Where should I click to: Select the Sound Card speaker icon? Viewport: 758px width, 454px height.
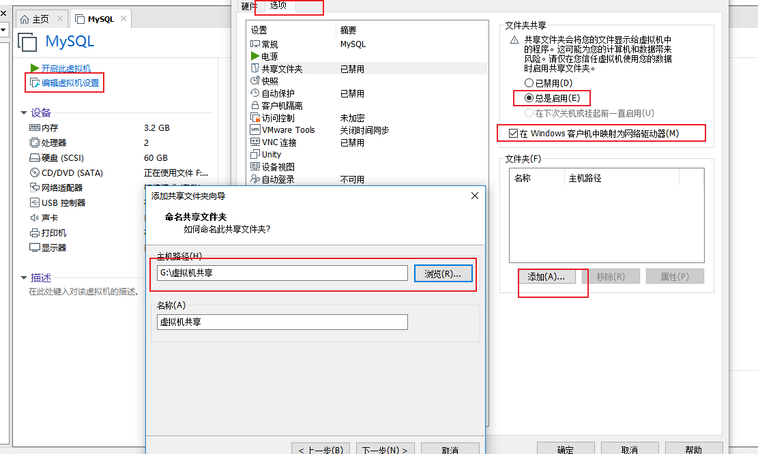coord(35,218)
